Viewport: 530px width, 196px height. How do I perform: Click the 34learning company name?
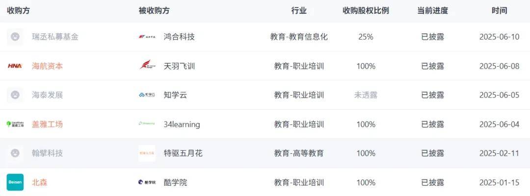click(182, 124)
